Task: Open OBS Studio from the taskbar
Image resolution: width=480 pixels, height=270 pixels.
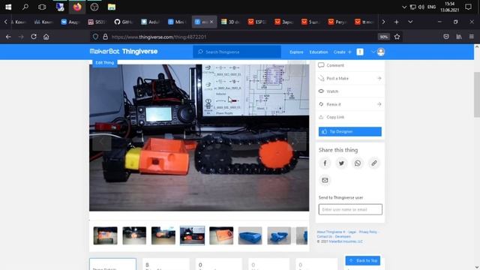Action: [94, 7]
